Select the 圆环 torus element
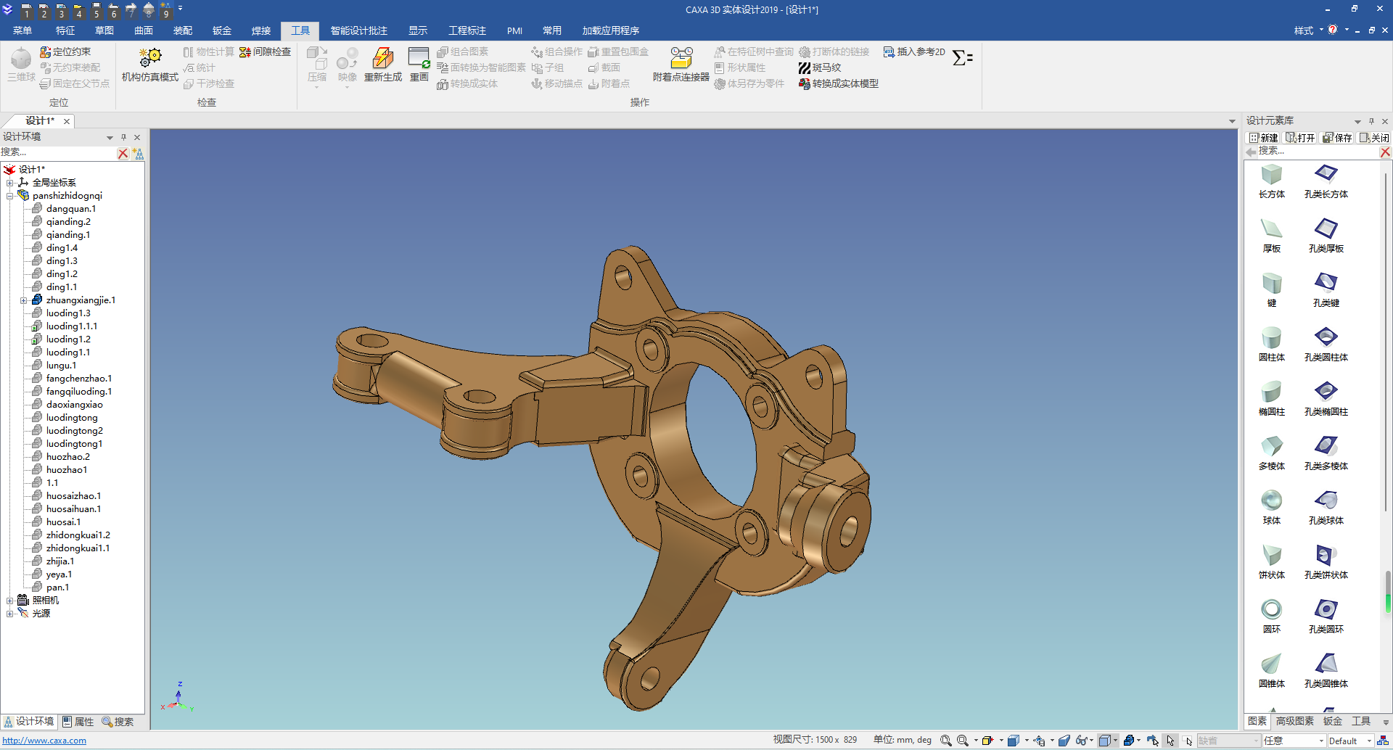 1271,616
